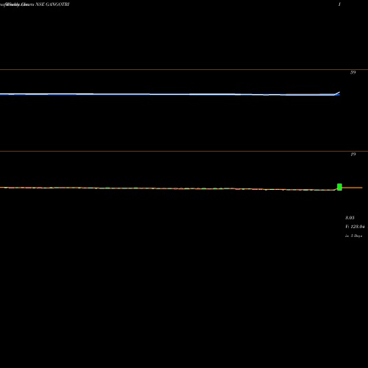Viewport: 368px width, 368px height.
Task: Click the green candlestick on the chart
Action: pos(339,187)
